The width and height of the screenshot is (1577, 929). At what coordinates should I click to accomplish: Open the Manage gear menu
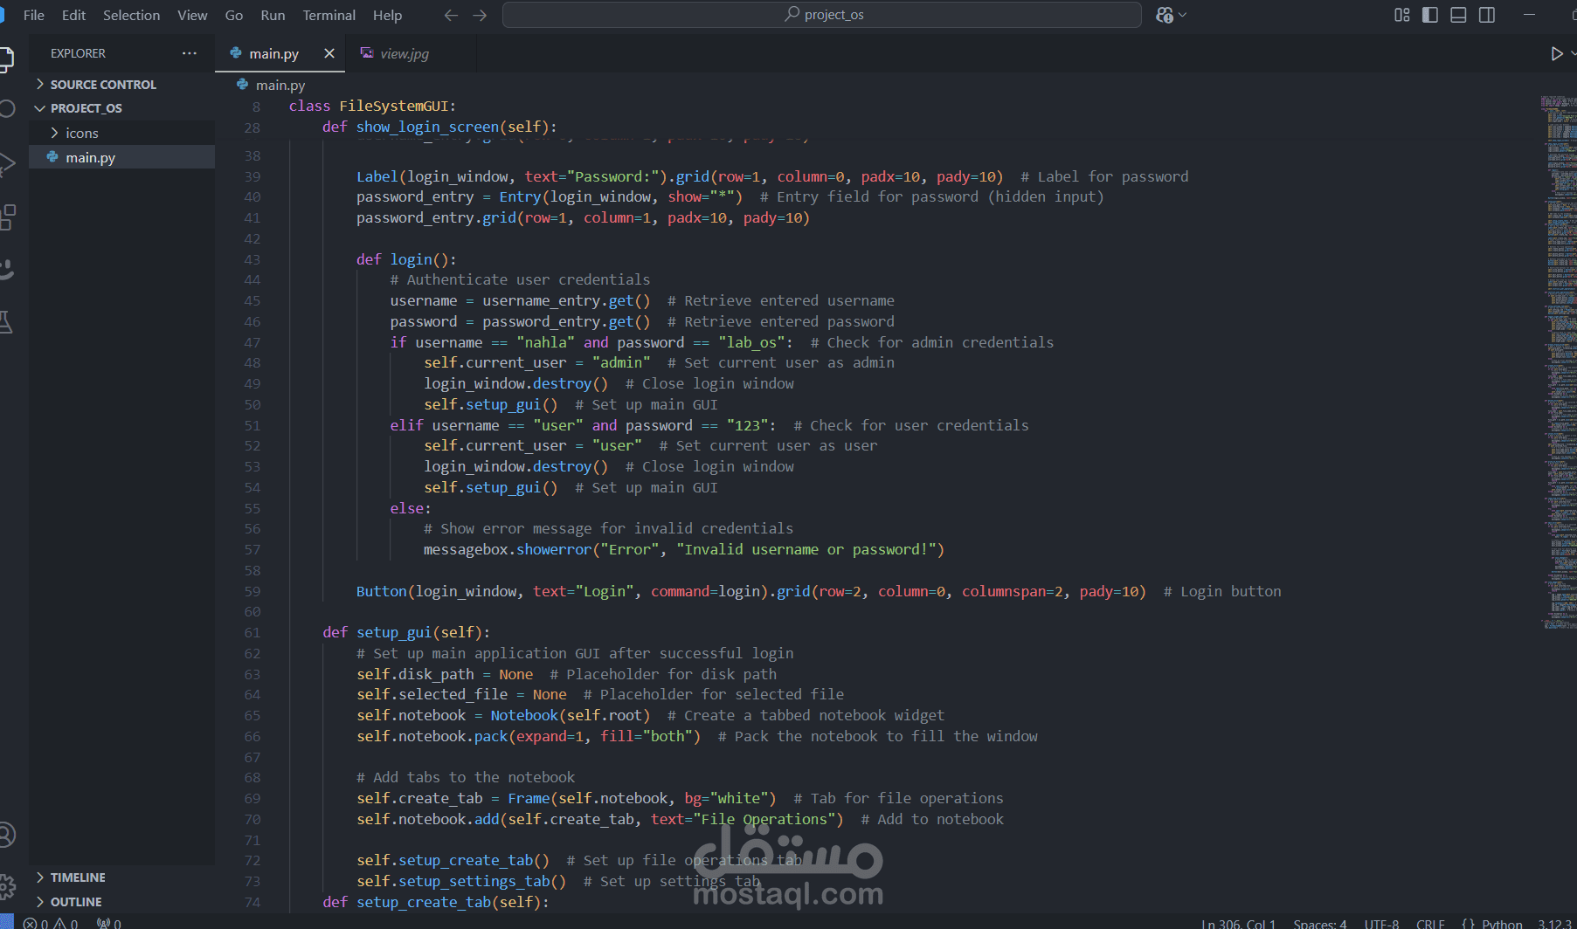coord(7,886)
